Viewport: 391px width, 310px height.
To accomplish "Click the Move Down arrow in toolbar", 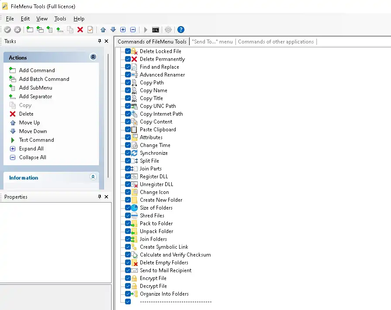I will 113,30.
